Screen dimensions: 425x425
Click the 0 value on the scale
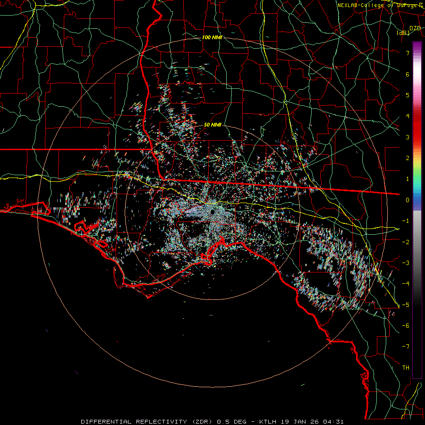pos(408,200)
